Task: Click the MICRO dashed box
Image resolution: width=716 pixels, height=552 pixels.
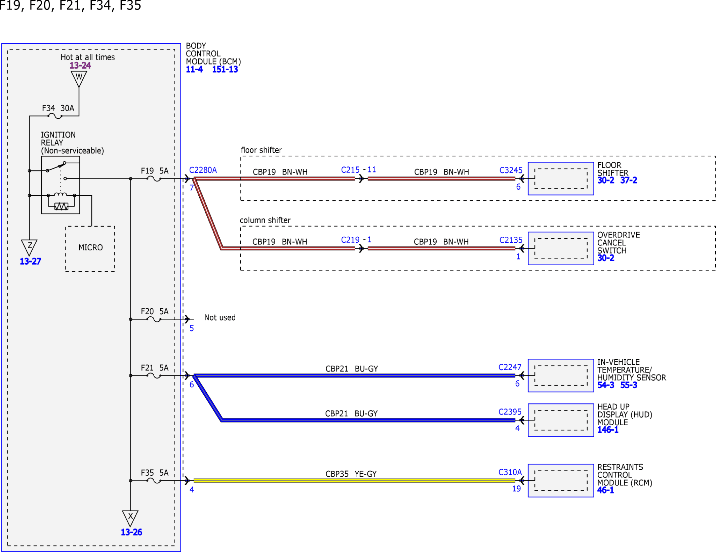Action: pos(90,248)
